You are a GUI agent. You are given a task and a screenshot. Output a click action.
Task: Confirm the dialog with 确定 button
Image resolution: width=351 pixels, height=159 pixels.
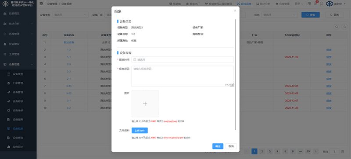tap(218, 146)
